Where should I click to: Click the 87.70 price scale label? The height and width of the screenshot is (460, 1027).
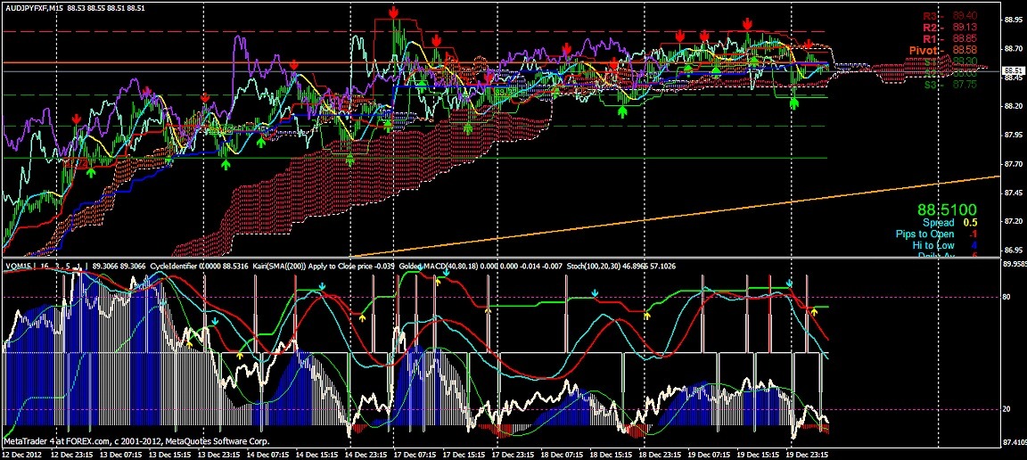point(1013,164)
